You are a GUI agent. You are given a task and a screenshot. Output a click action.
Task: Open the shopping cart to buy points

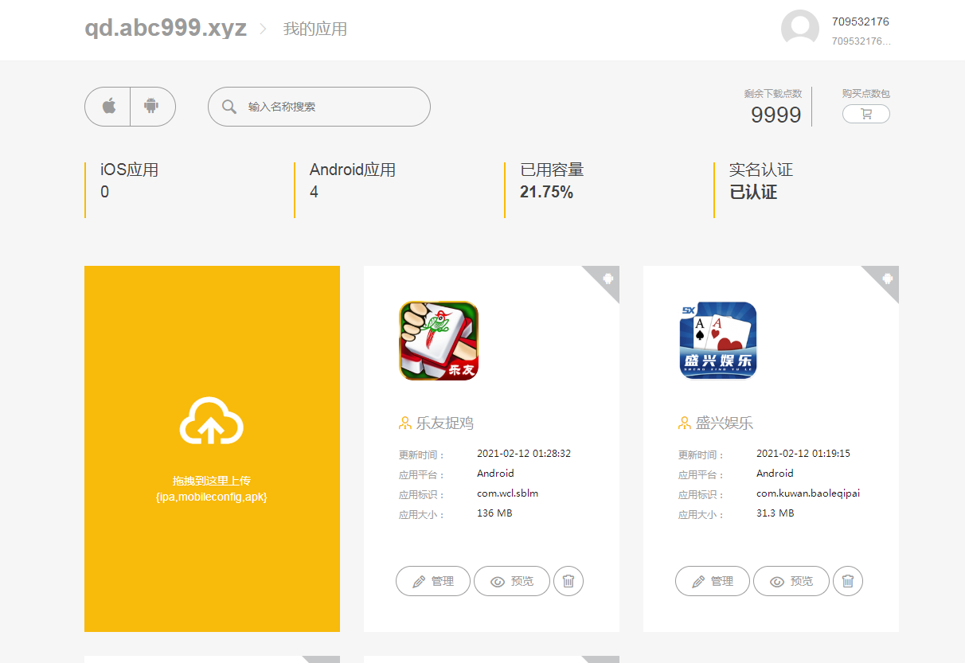click(865, 115)
